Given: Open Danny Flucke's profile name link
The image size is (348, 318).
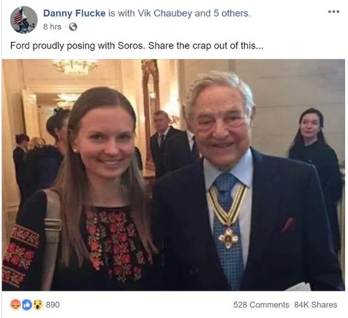Looking at the screenshot, I should 74,13.
